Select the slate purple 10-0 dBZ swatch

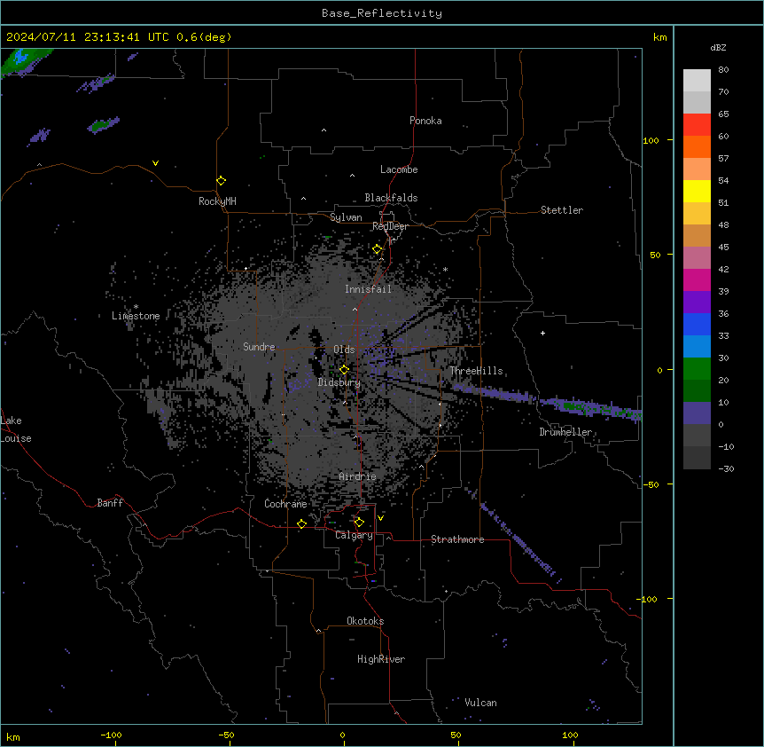(697, 413)
